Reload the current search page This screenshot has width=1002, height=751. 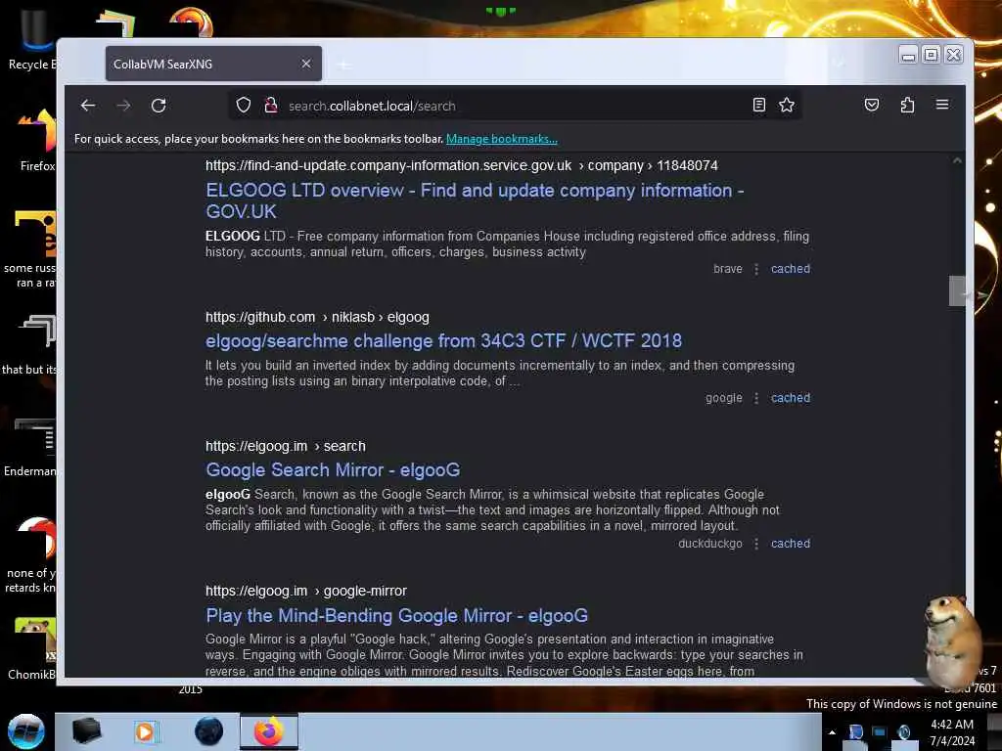click(x=159, y=106)
